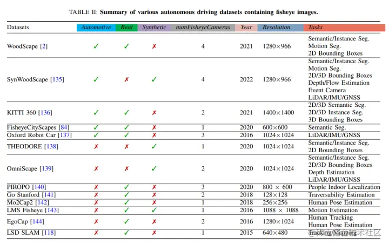This screenshot has width=389, height=245.
Task: Select the 128×128 resolution value
Action: [x=275, y=195]
